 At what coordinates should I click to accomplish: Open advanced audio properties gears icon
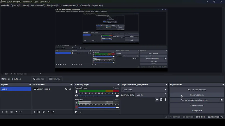pyautogui.click(x=76, y=112)
